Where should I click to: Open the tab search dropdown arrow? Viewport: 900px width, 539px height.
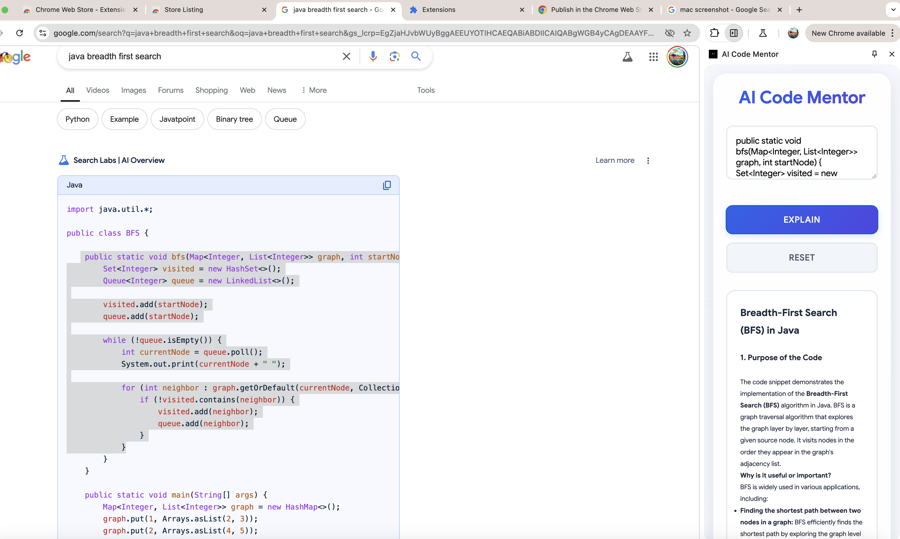[893, 10]
